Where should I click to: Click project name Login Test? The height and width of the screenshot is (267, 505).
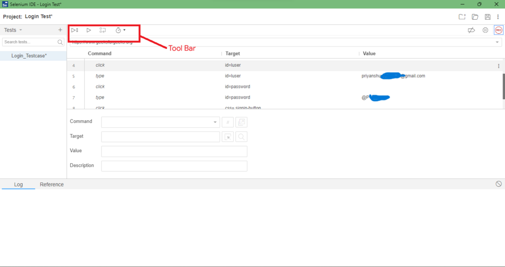(38, 17)
